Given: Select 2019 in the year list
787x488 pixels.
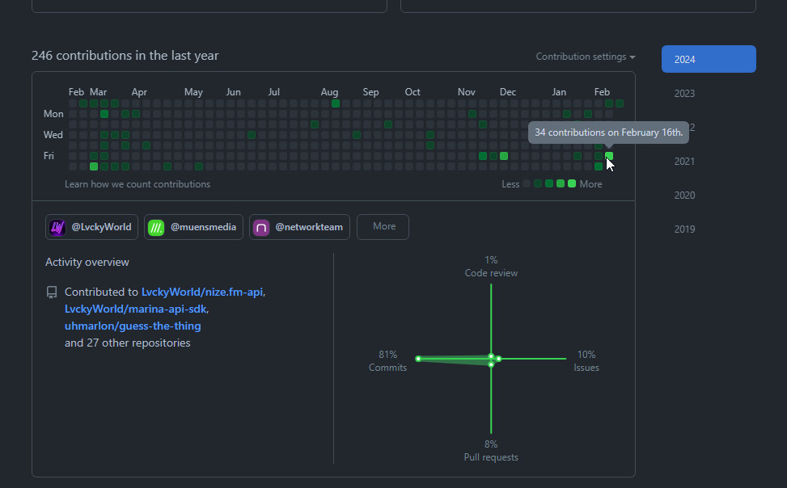Looking at the screenshot, I should pyautogui.click(x=684, y=229).
